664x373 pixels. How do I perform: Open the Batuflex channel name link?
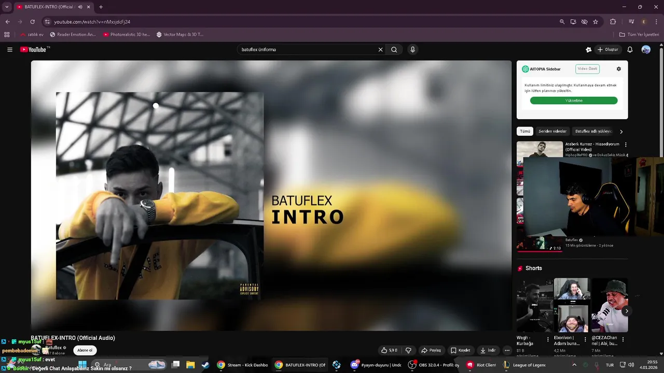tap(53, 348)
